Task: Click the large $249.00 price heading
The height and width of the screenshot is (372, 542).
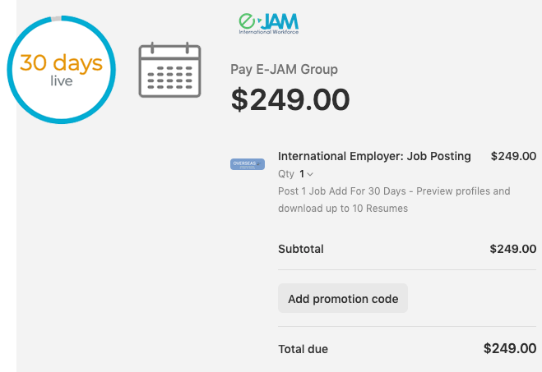Action: (x=290, y=99)
